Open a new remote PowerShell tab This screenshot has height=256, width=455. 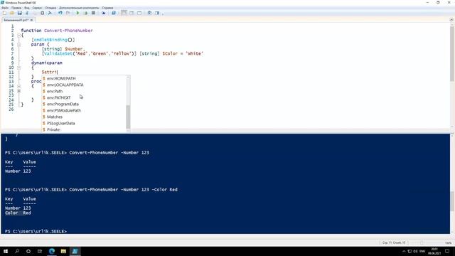[x=104, y=13]
